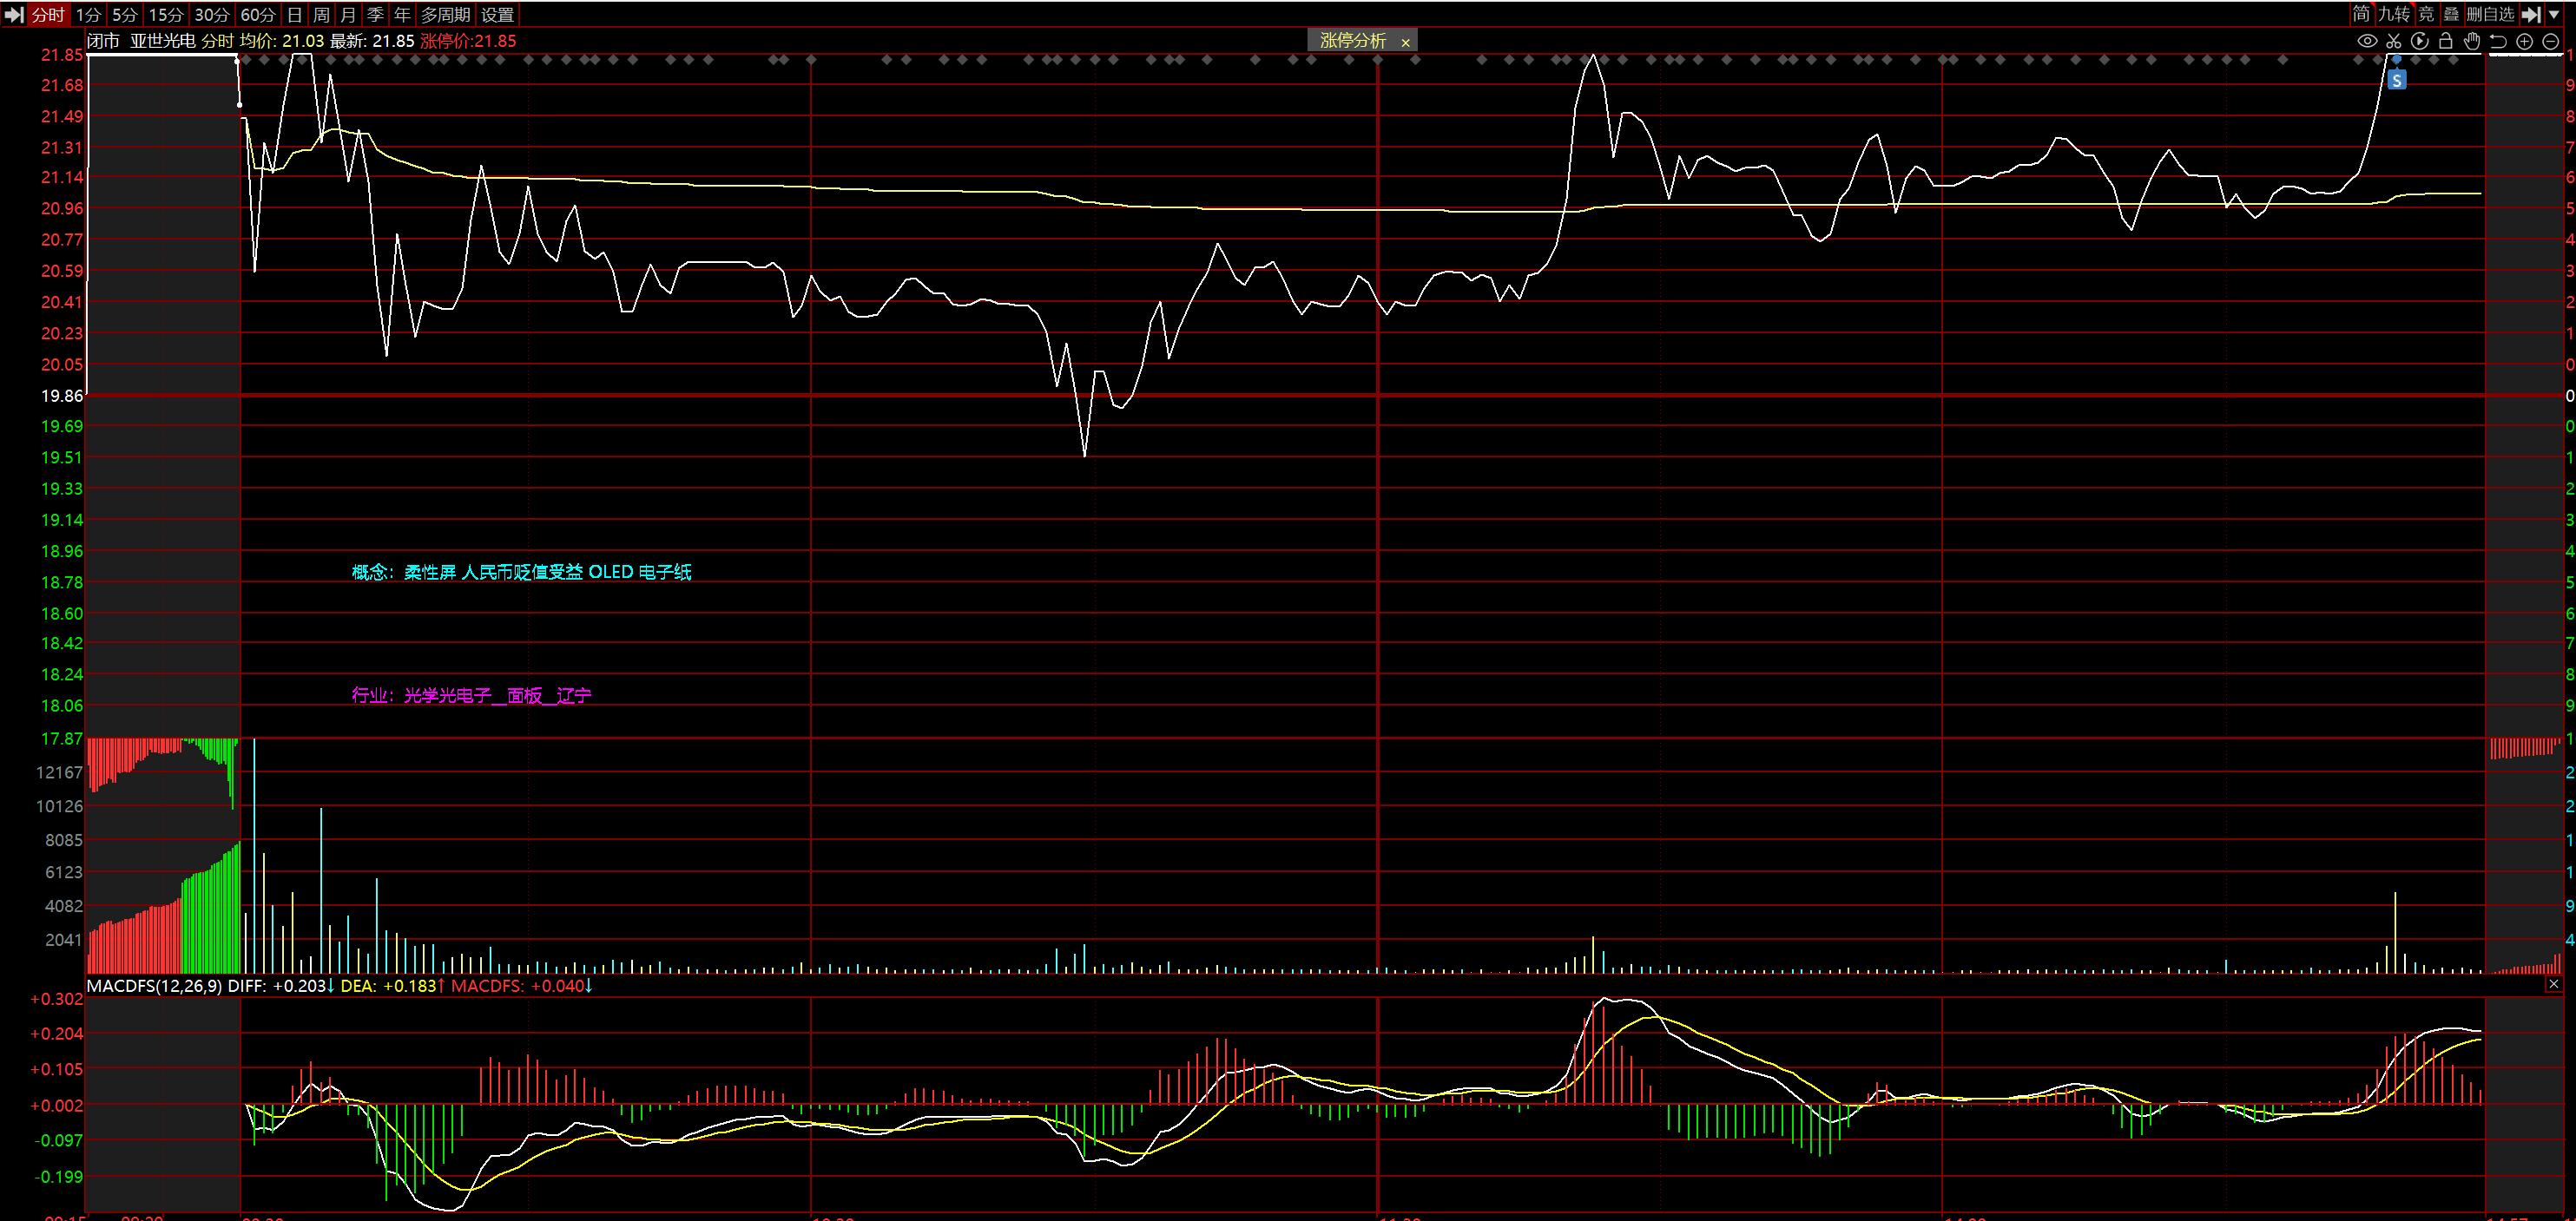The width and height of the screenshot is (2576, 1221).
Task: Click the blue S sell marker
Action: (2397, 79)
